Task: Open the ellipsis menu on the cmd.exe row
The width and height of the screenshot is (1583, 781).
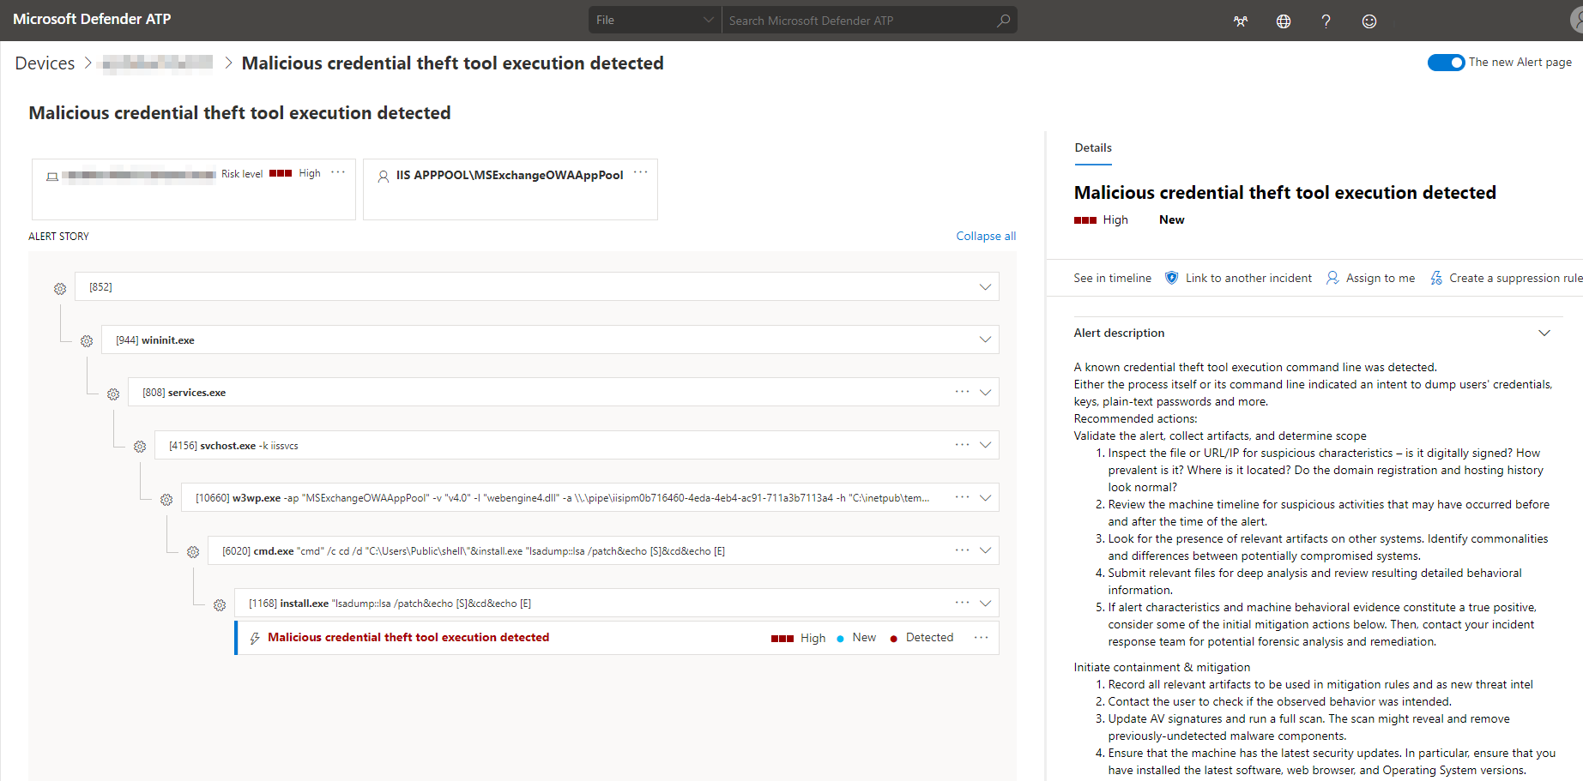Action: [961, 550]
